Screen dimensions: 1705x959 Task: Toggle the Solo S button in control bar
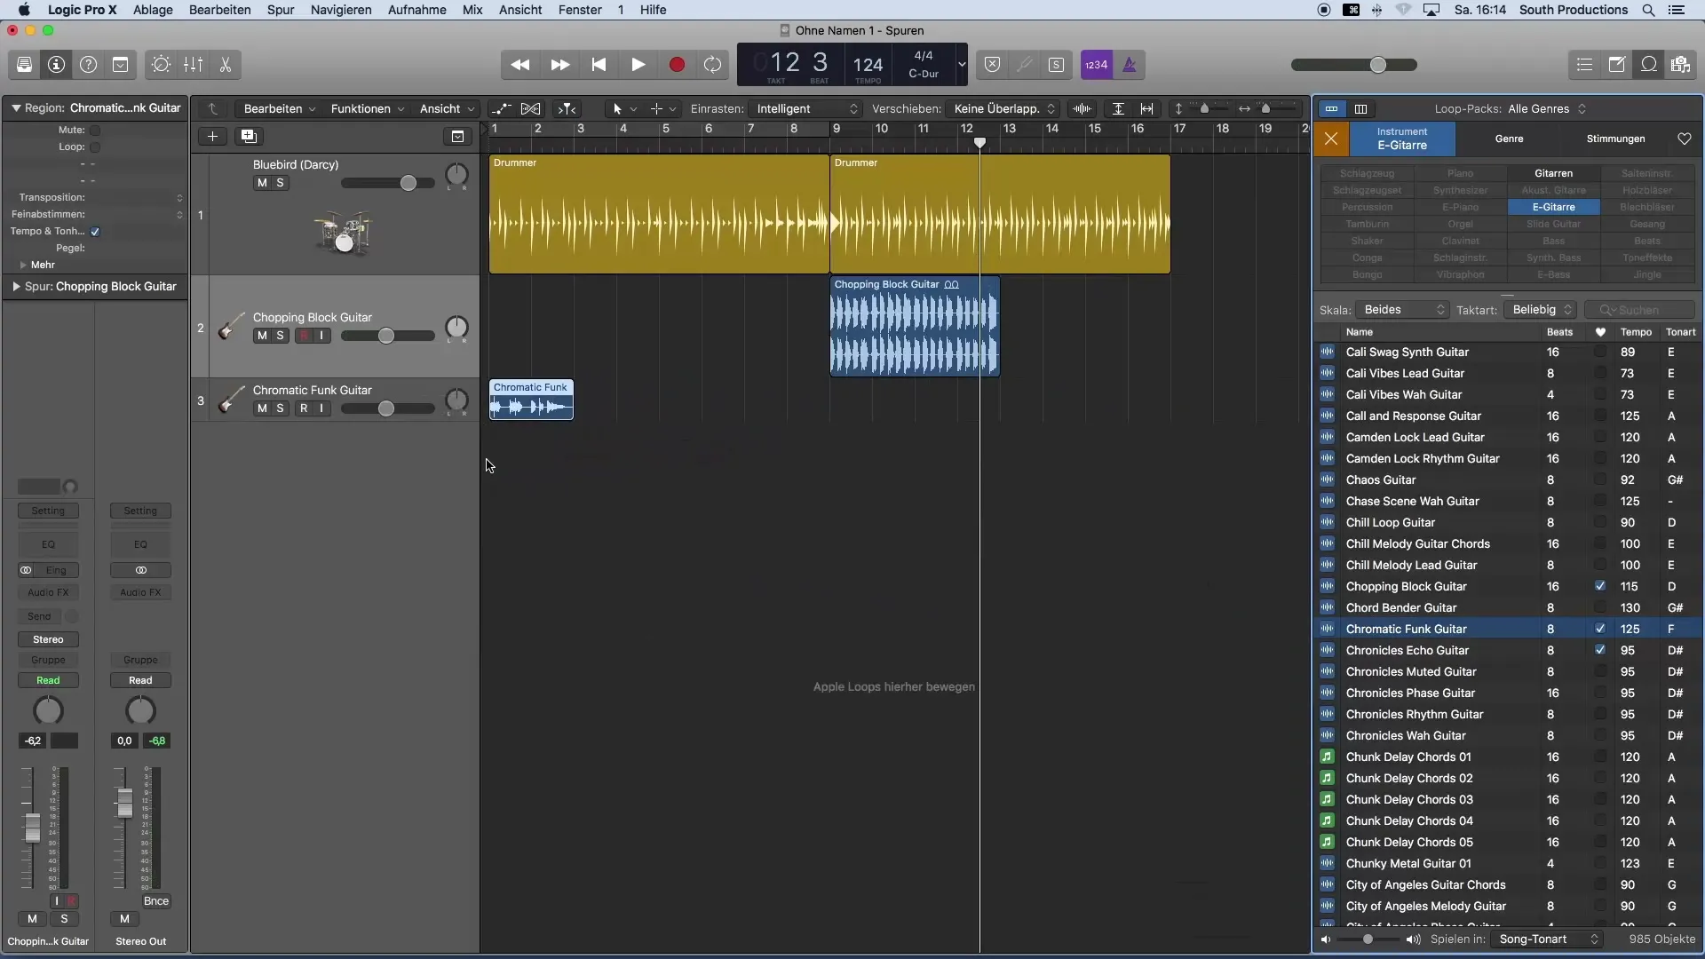pyautogui.click(x=1056, y=65)
